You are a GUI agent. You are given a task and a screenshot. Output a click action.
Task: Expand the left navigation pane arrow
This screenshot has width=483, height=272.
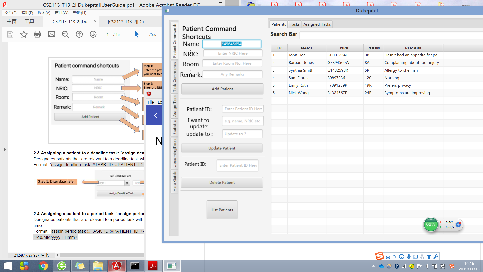[5, 150]
